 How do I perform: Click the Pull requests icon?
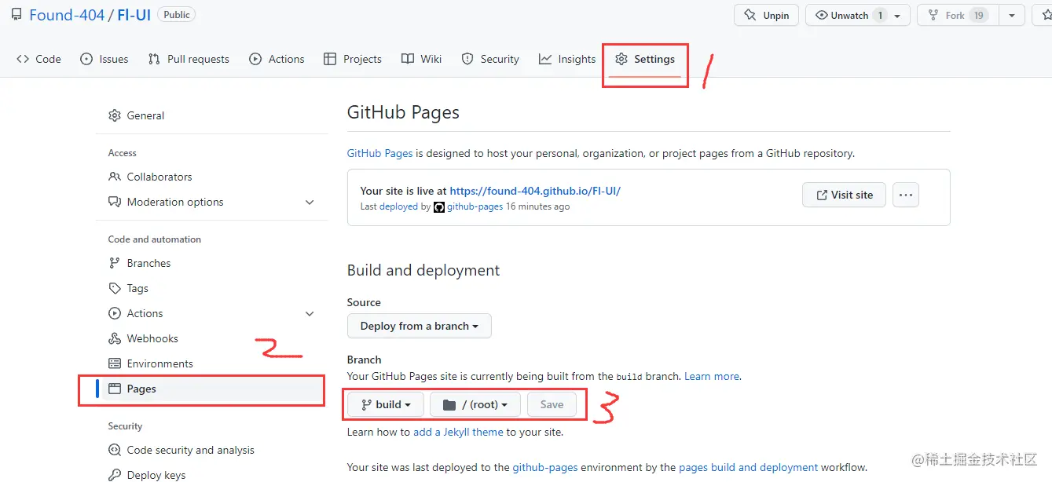154,59
